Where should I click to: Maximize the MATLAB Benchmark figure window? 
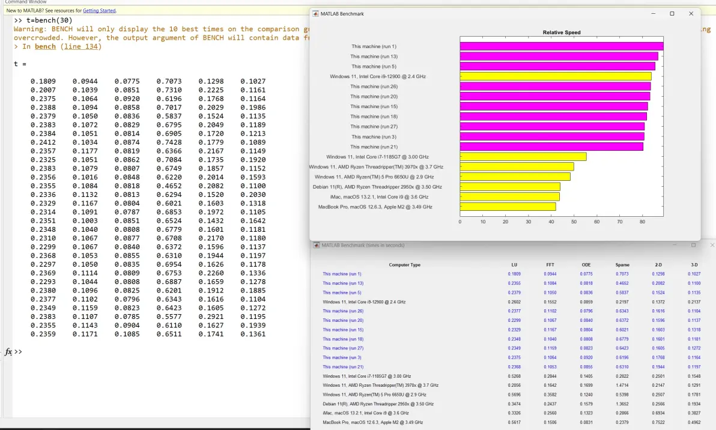coord(672,14)
